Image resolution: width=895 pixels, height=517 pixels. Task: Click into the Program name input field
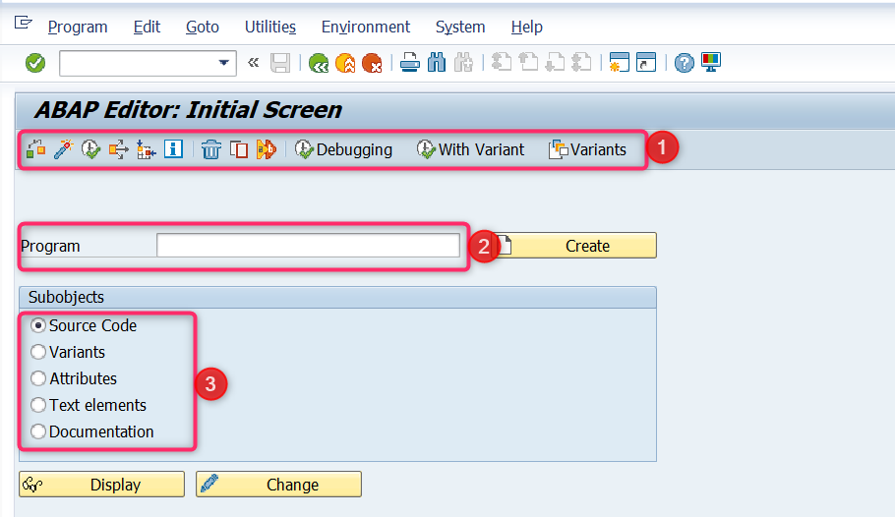(x=308, y=246)
